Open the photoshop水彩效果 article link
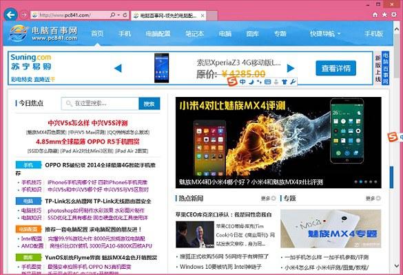 96,210
